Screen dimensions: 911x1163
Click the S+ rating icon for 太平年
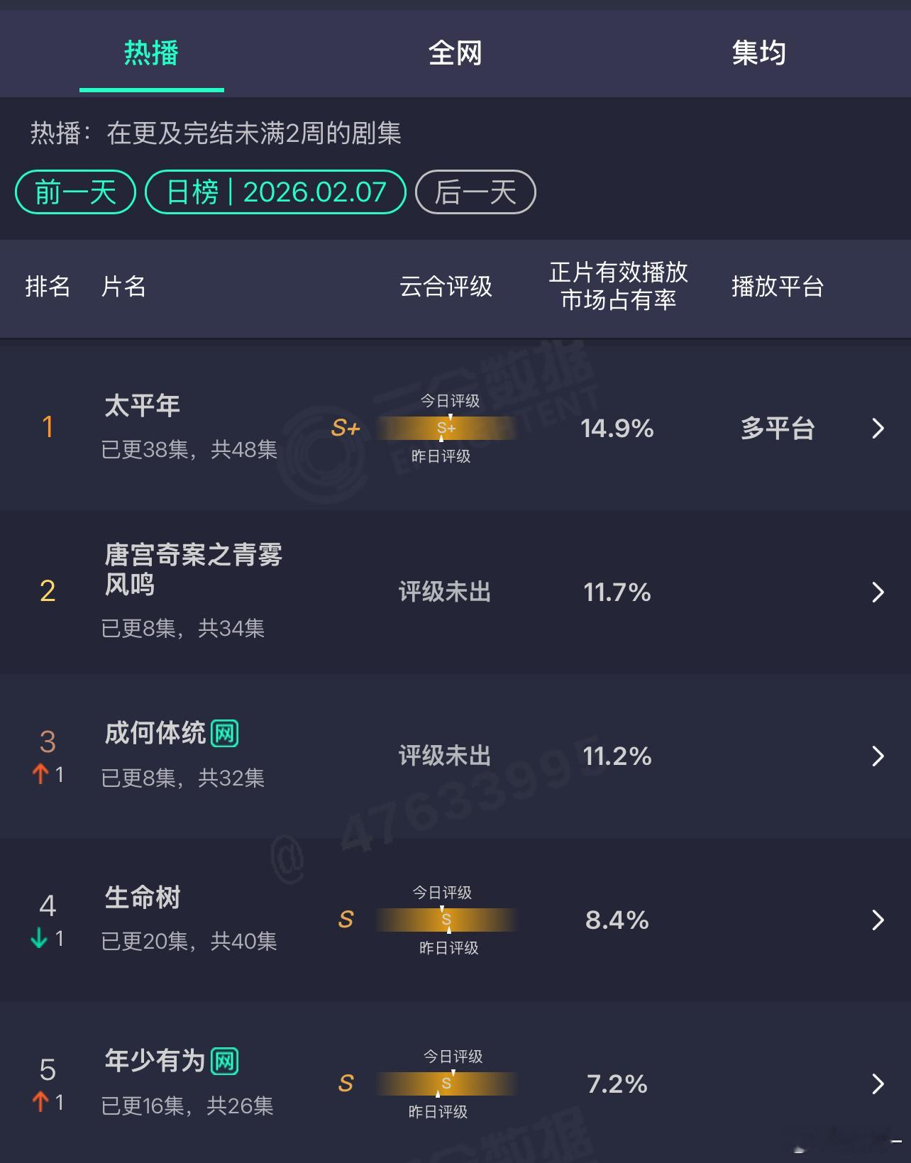pos(346,428)
